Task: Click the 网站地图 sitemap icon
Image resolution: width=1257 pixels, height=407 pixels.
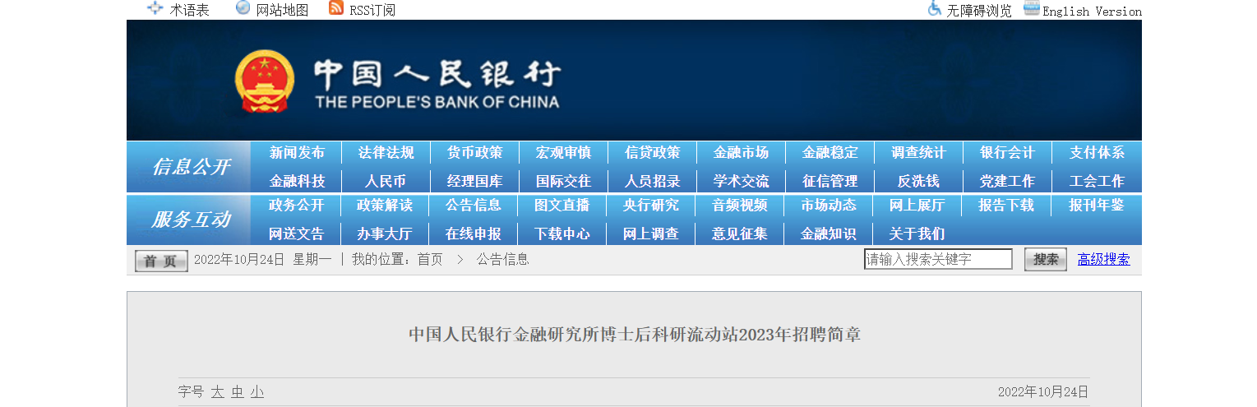Action: (243, 8)
